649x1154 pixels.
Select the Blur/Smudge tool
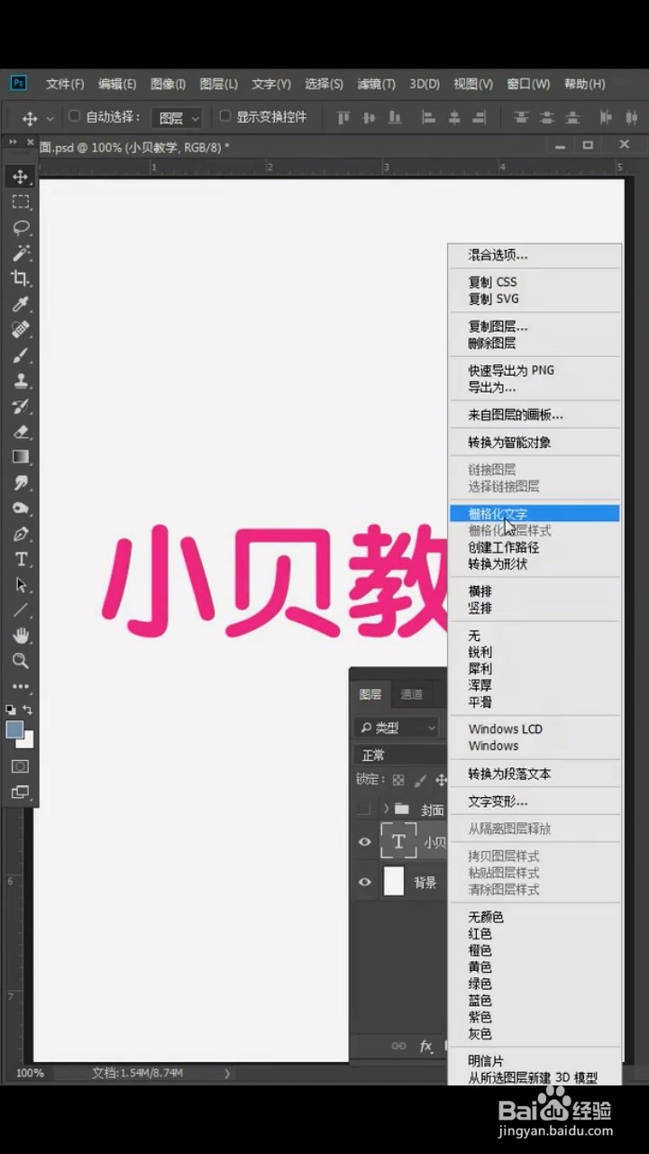click(x=21, y=482)
